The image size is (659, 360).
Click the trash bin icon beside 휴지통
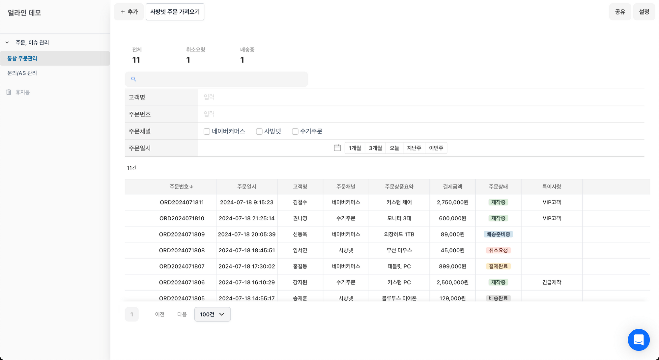pos(9,92)
